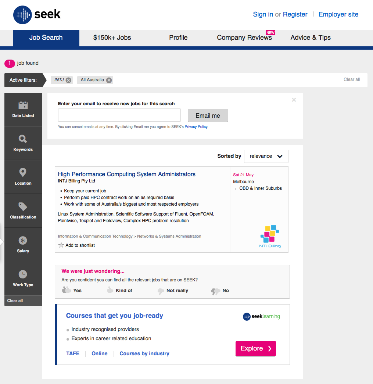This screenshot has height=384, width=373.
Task: Open the $150k+ Jobs tab
Action: (x=112, y=38)
